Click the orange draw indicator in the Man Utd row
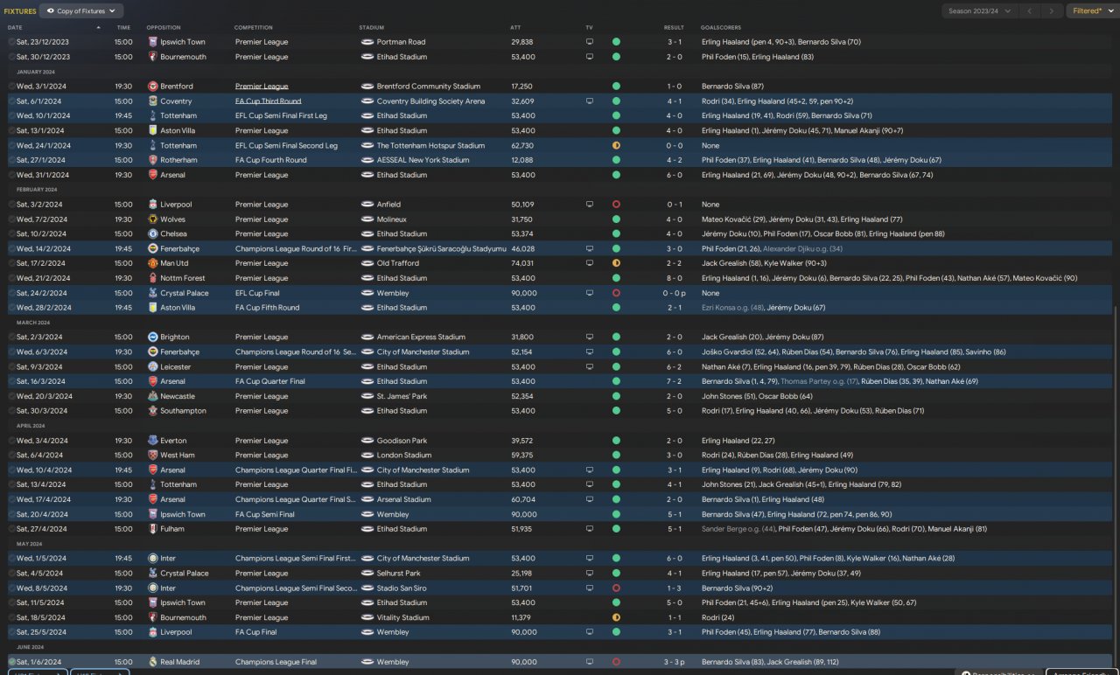The image size is (1120, 675). coord(616,263)
